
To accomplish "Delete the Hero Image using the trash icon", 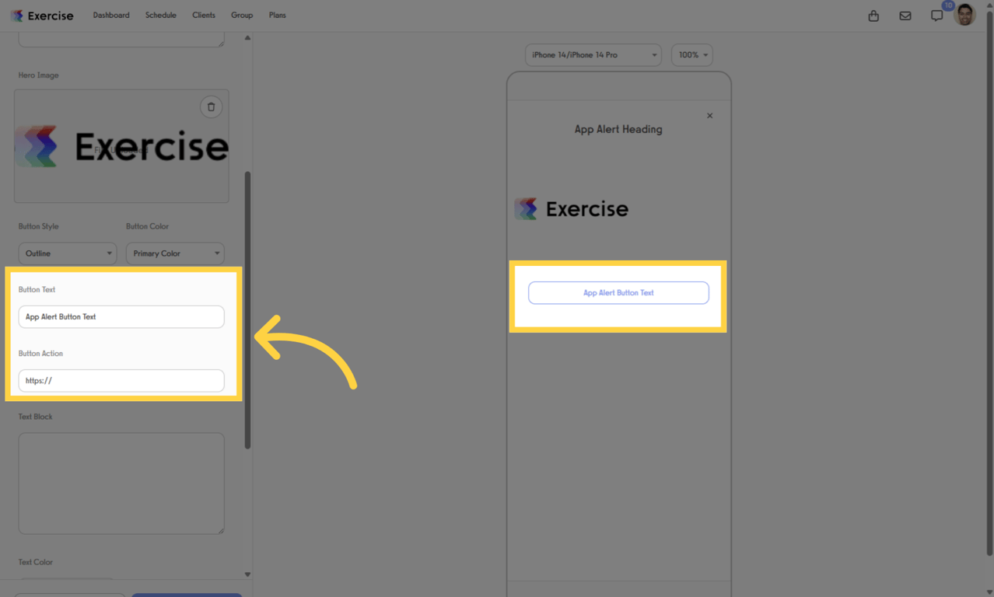I will click(211, 106).
